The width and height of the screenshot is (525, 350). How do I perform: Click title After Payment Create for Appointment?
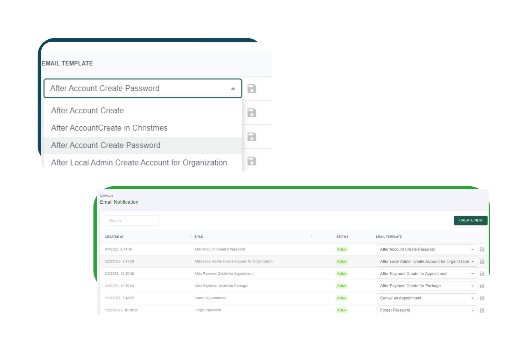tap(224, 274)
